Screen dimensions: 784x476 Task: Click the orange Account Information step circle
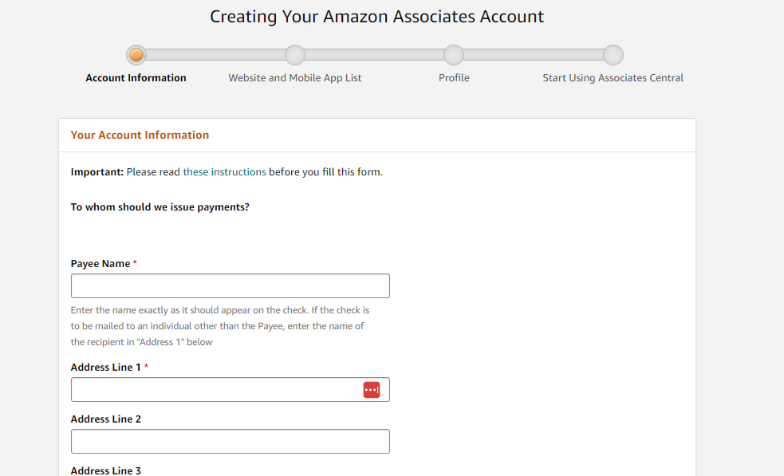click(x=136, y=55)
